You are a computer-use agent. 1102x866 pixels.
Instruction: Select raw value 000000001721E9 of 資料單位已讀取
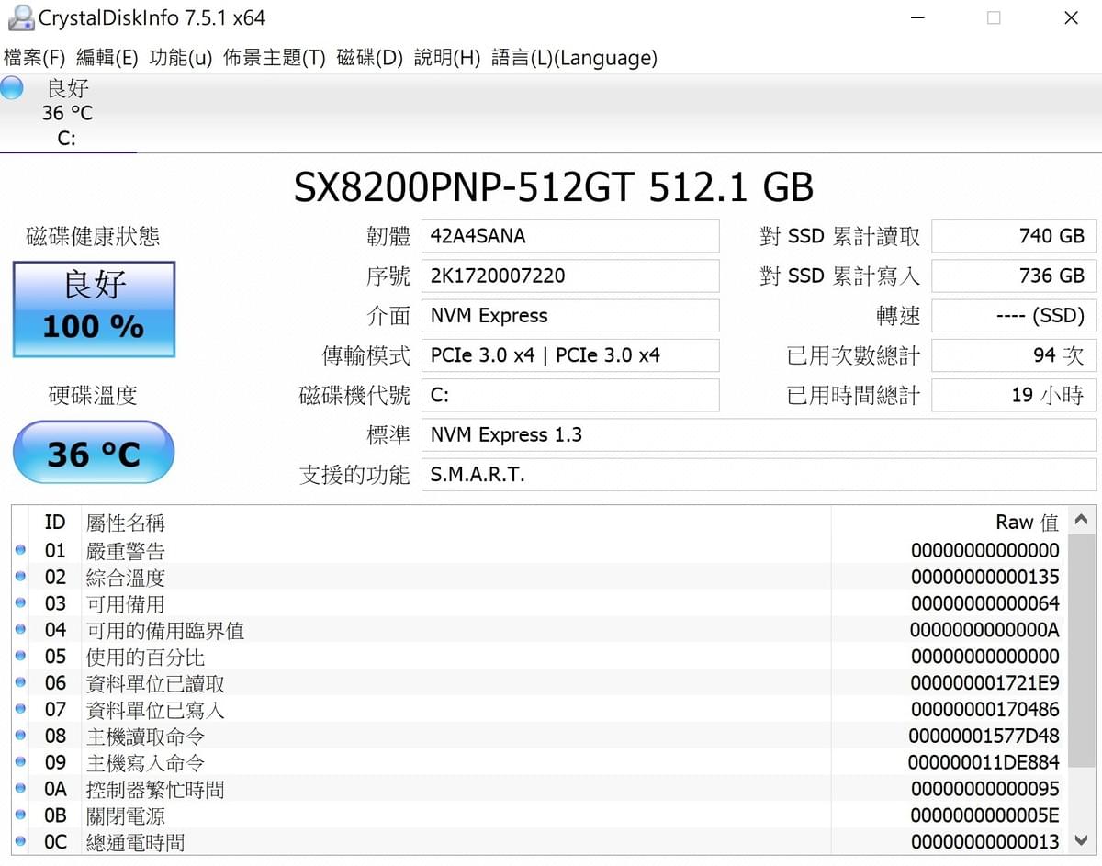[985, 684]
